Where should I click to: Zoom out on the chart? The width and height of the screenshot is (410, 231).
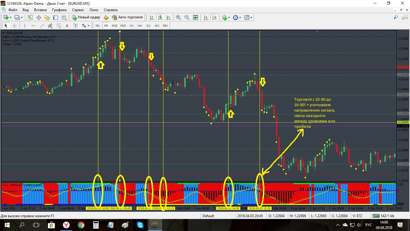pyautogui.click(x=187, y=17)
